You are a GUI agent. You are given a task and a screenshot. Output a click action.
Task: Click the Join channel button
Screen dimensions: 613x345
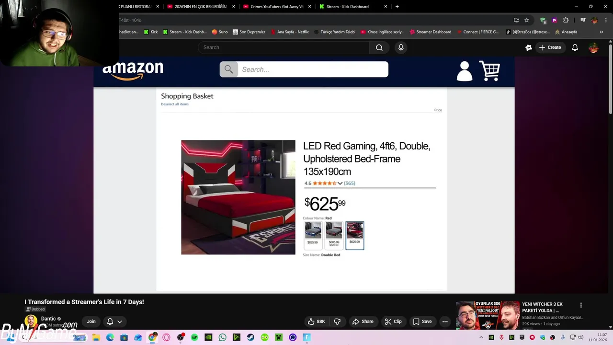click(91, 322)
